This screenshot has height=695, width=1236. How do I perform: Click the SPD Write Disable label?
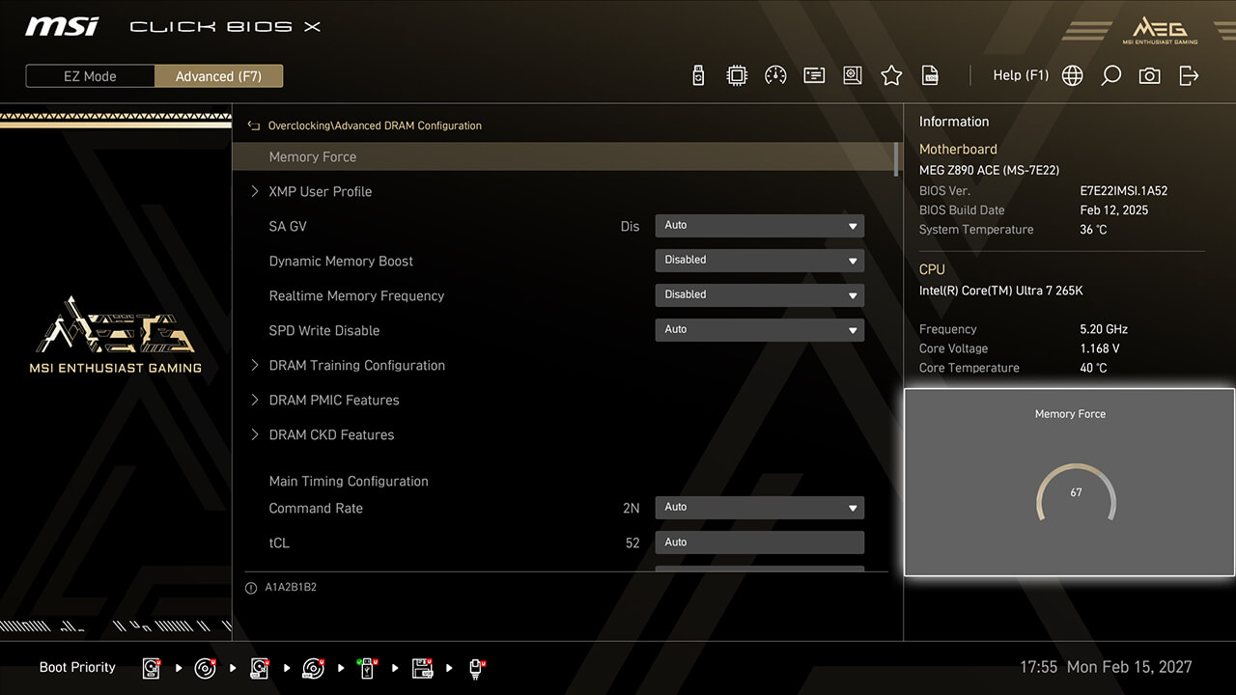pyautogui.click(x=324, y=330)
